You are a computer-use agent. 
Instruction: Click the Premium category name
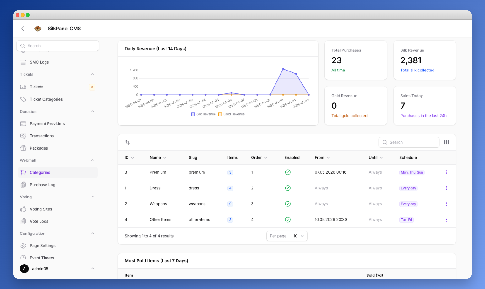[158, 172]
